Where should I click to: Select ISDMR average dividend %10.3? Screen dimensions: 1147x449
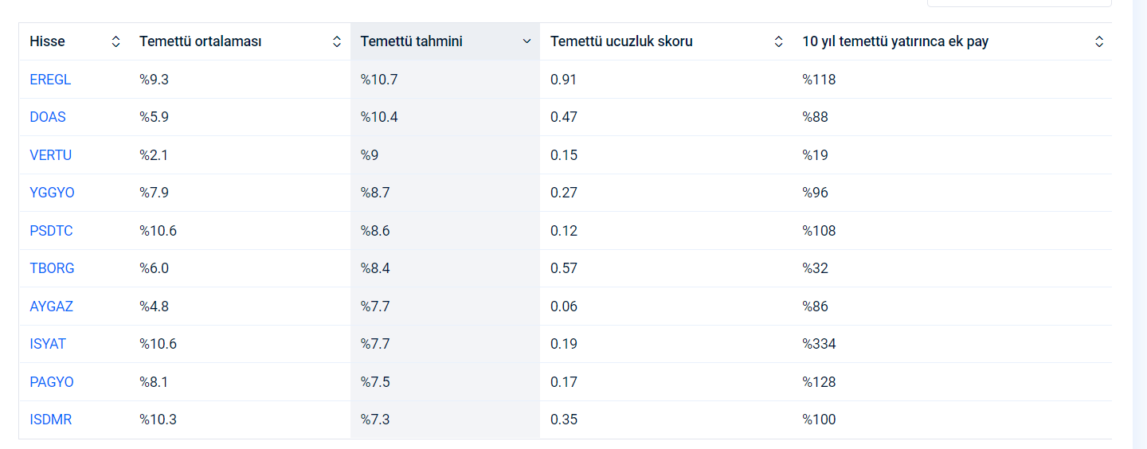click(x=159, y=420)
